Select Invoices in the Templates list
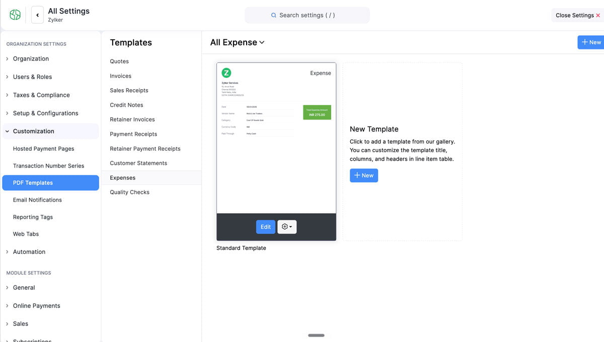The width and height of the screenshot is (604, 342). (121, 76)
